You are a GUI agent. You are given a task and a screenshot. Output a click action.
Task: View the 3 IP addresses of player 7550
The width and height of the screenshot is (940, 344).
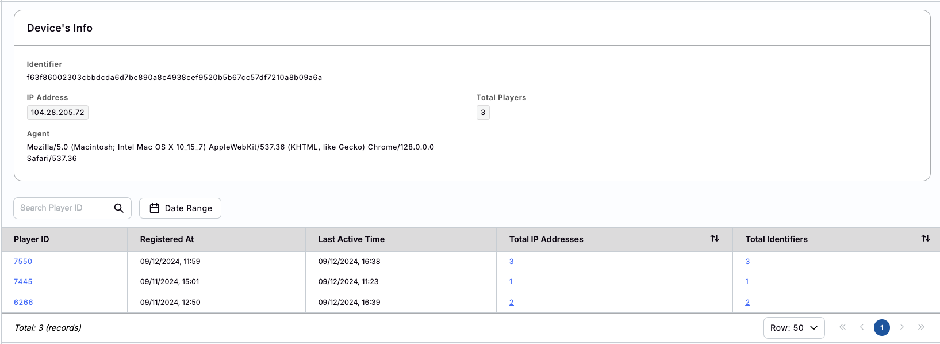tap(511, 262)
